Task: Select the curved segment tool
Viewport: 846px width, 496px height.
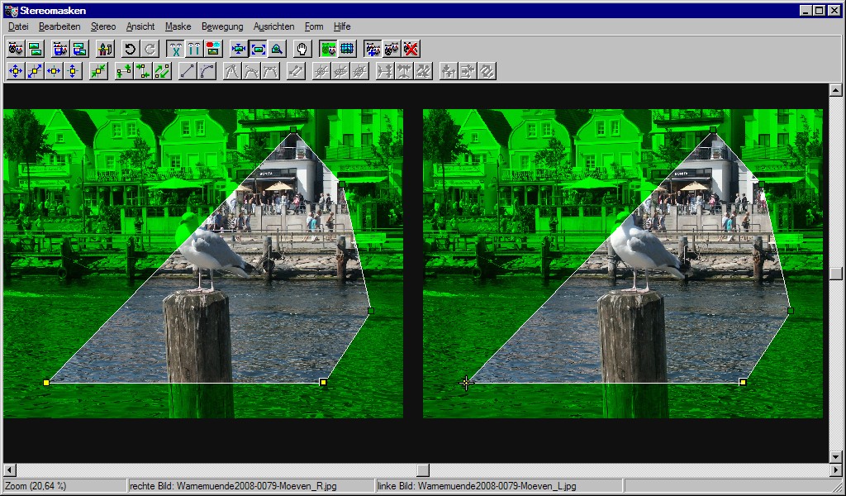Action: coord(207,71)
